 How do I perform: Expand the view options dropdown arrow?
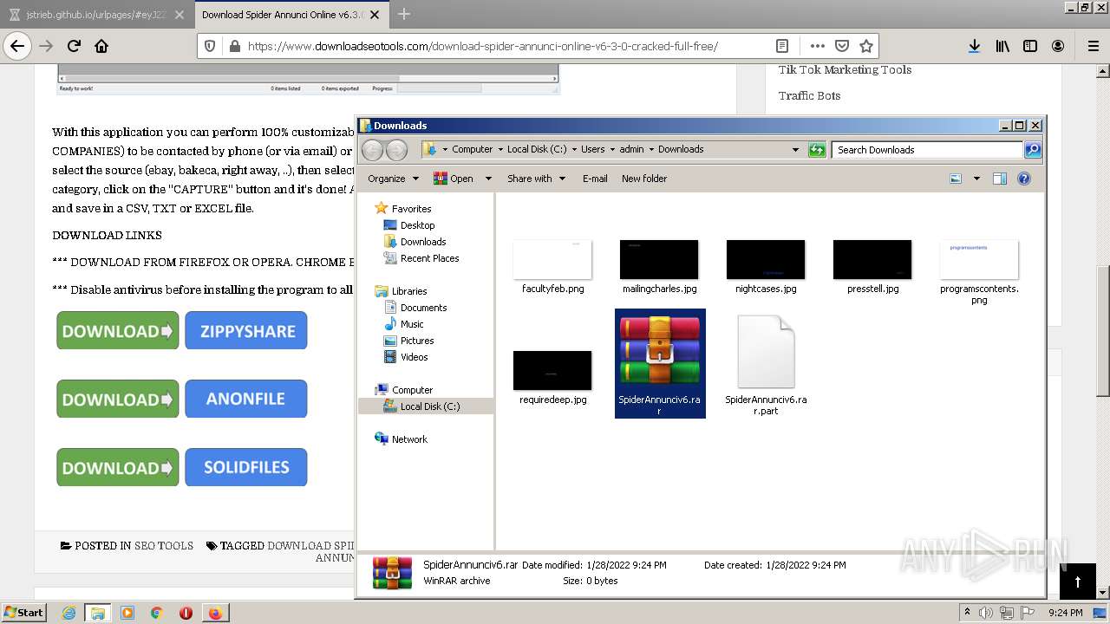(976, 179)
